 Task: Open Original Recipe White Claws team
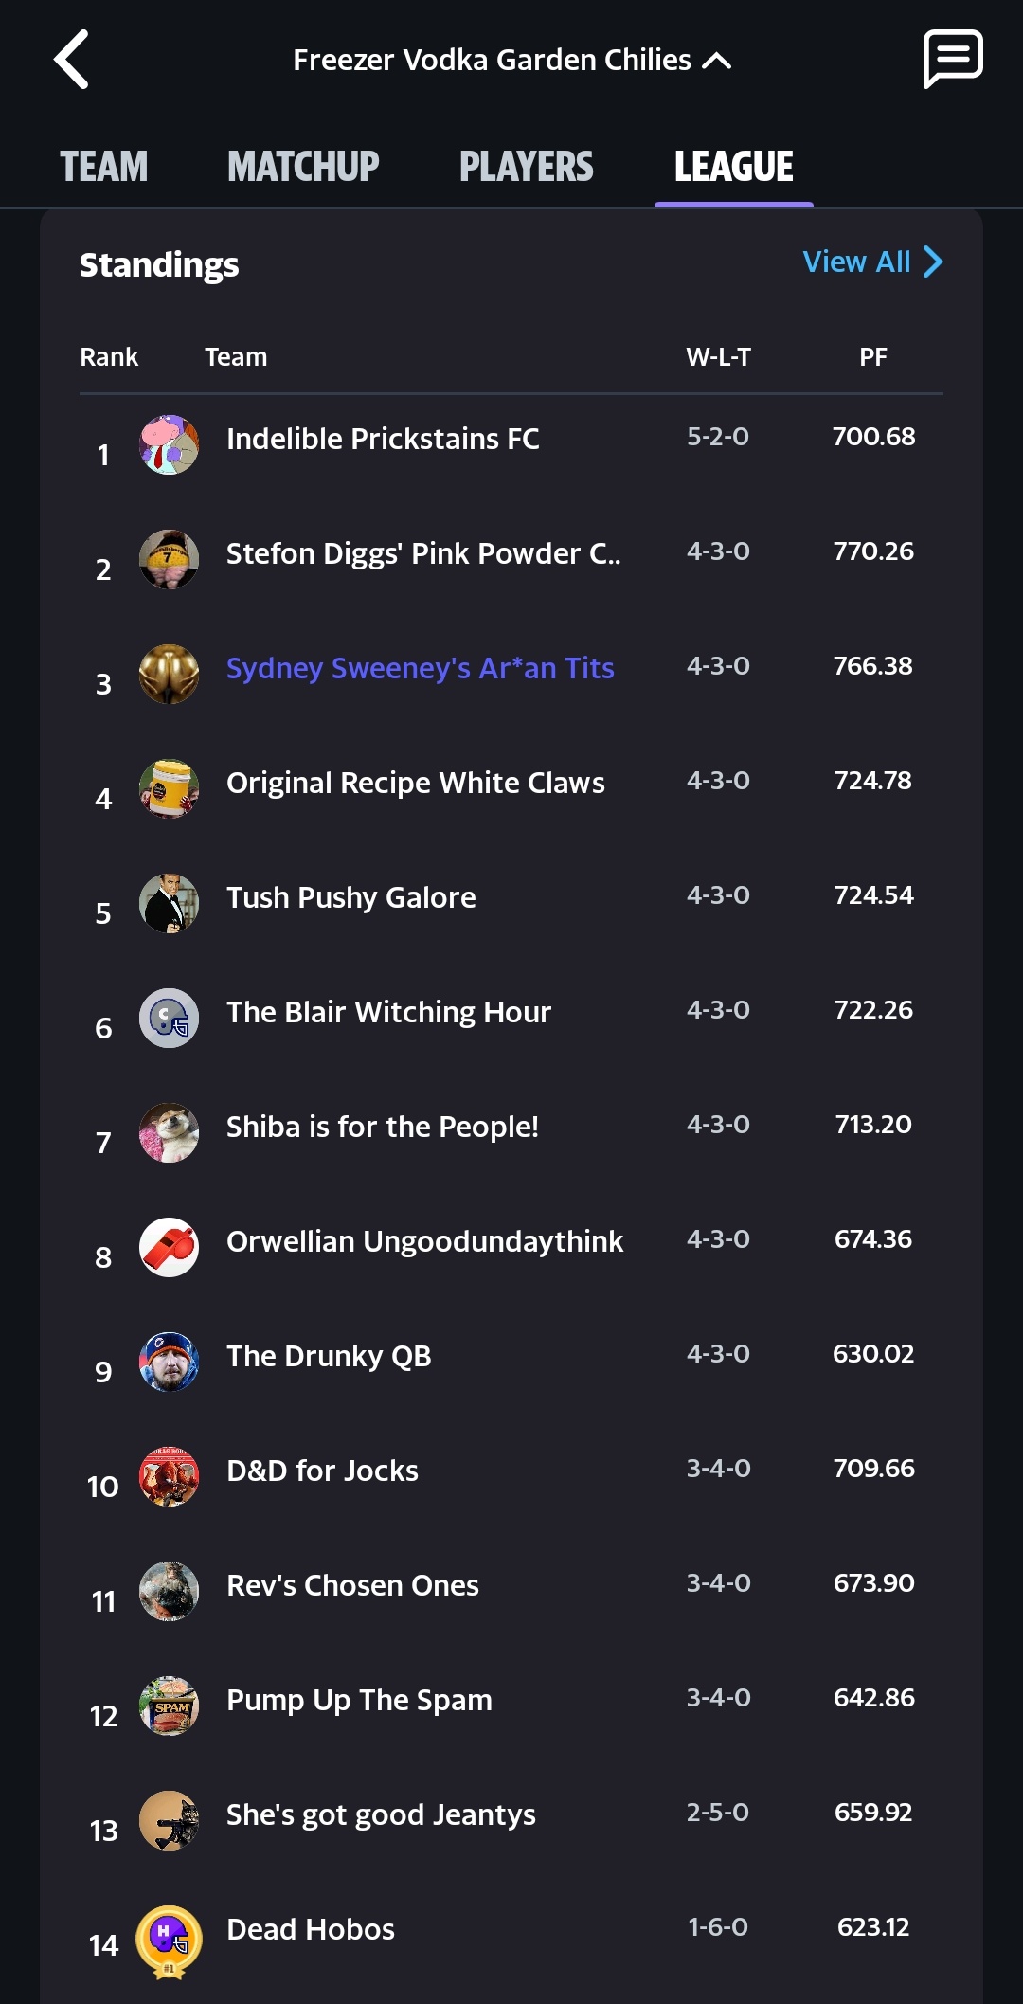point(415,783)
